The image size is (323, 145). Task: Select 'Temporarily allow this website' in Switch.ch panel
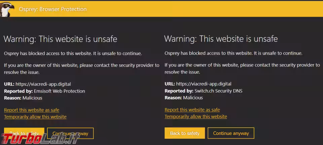coord(196,117)
